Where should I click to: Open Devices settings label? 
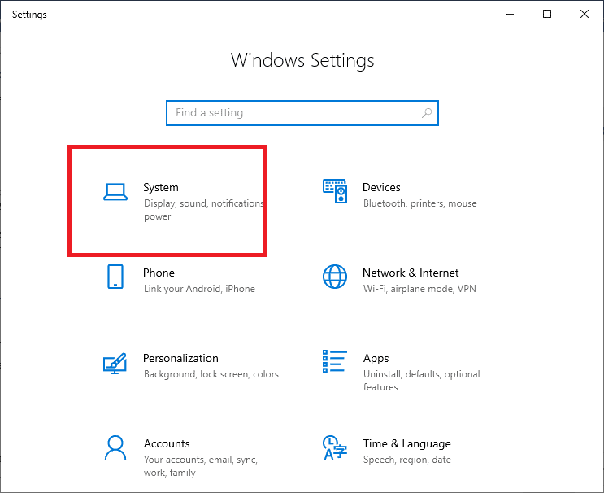point(381,187)
